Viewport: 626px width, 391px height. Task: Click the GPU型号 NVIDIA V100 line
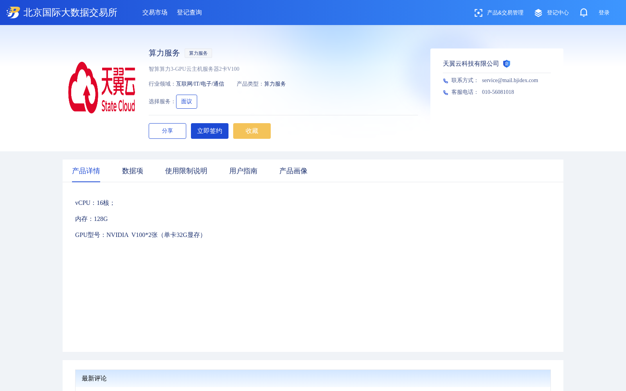pyautogui.click(x=140, y=235)
